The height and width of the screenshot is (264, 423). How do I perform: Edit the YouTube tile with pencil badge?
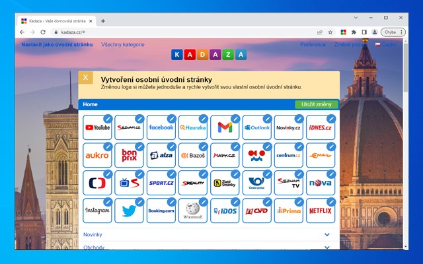tap(108, 119)
